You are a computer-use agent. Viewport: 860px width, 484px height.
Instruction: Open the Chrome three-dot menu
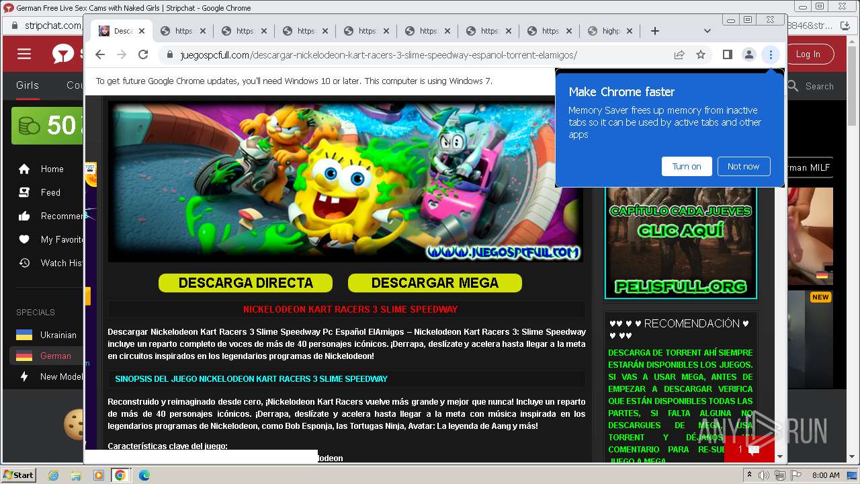[x=771, y=55]
